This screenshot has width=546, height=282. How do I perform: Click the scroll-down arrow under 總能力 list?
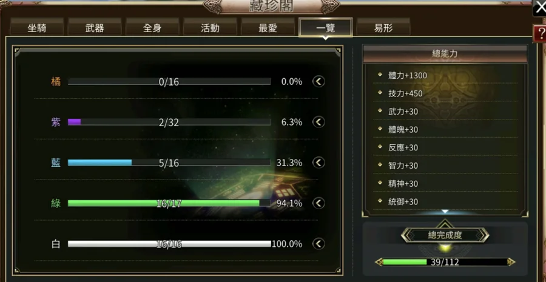click(445, 211)
